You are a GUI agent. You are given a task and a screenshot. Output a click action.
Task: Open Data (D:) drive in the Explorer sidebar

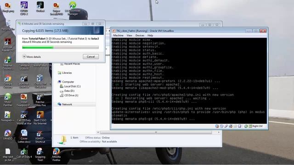tap(67, 91)
